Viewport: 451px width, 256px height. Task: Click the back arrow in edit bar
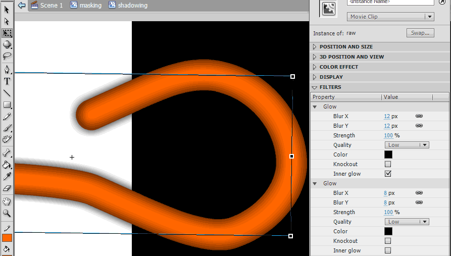click(22, 5)
